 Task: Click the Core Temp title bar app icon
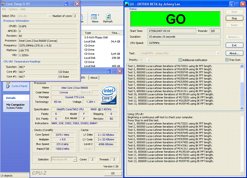point(3,4)
